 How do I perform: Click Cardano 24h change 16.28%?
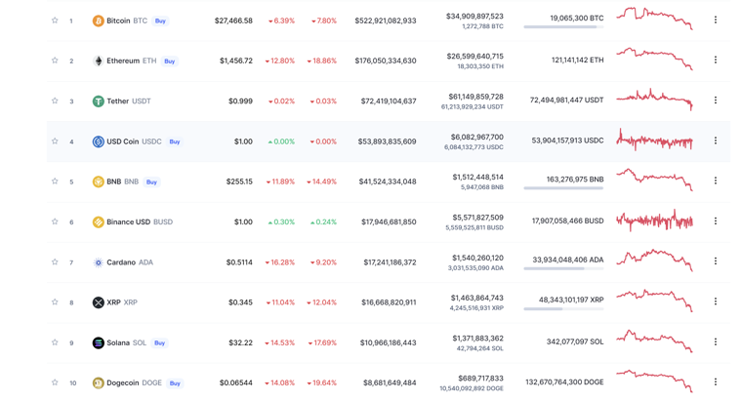(x=280, y=262)
